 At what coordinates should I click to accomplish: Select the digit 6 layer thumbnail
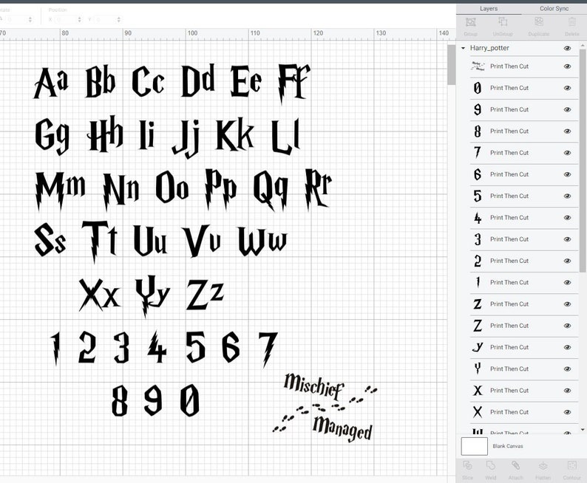pos(478,174)
